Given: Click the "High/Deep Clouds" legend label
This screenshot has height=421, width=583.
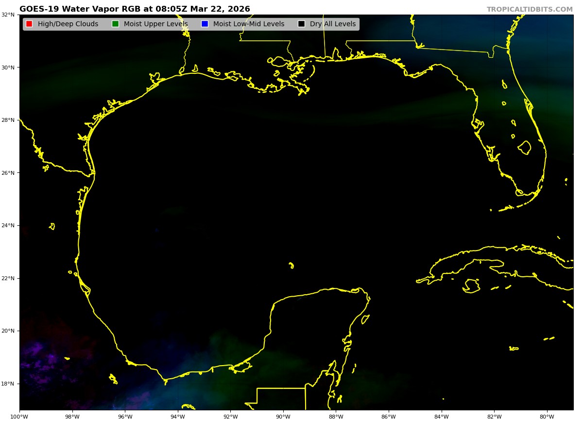Looking at the screenshot, I should click(68, 24).
